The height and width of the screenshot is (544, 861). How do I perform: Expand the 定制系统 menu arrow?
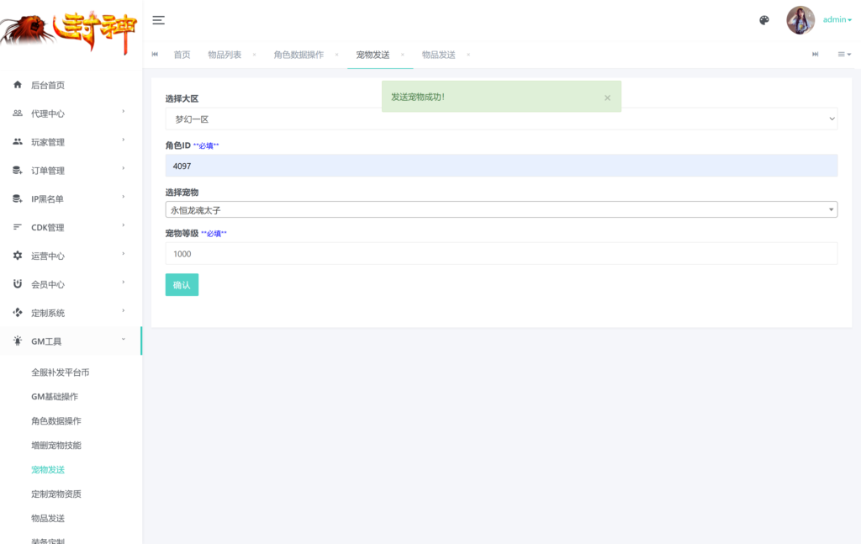click(123, 311)
